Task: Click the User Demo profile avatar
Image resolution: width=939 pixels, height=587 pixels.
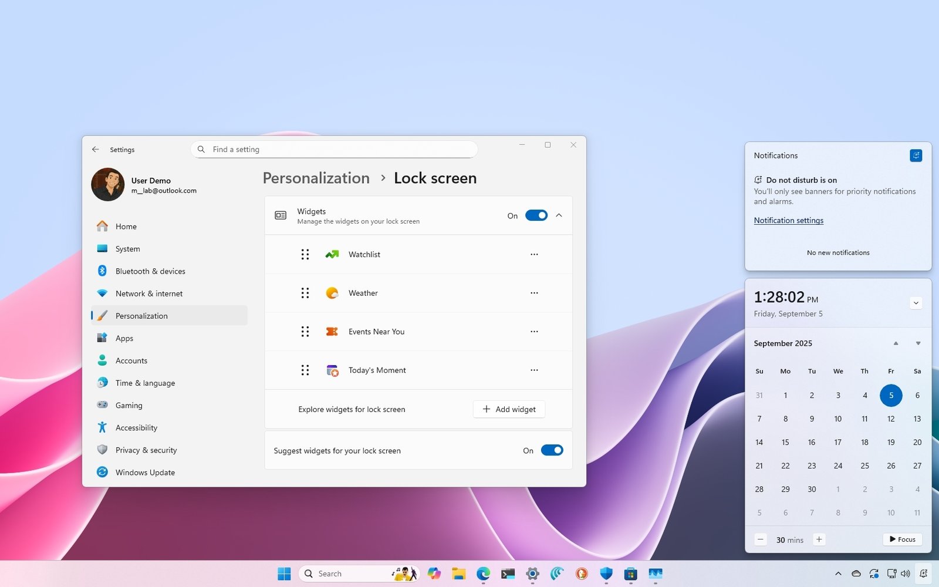Action: [x=108, y=184]
